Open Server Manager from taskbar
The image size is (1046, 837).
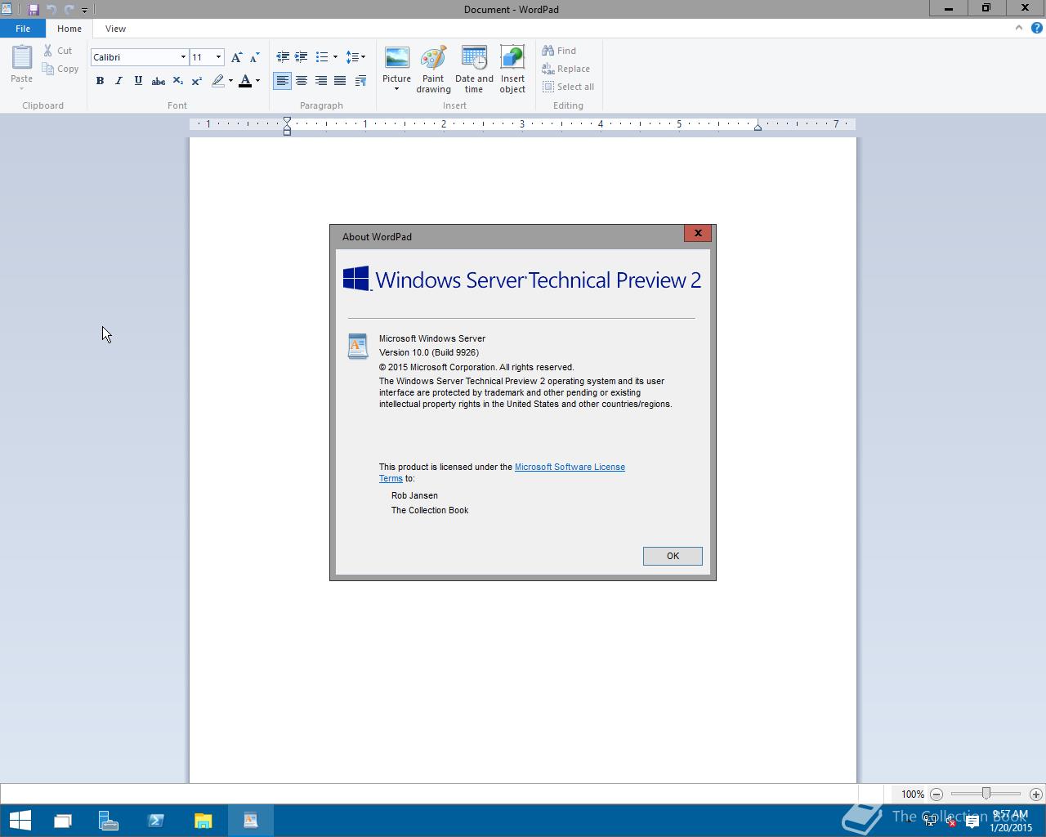[109, 820]
